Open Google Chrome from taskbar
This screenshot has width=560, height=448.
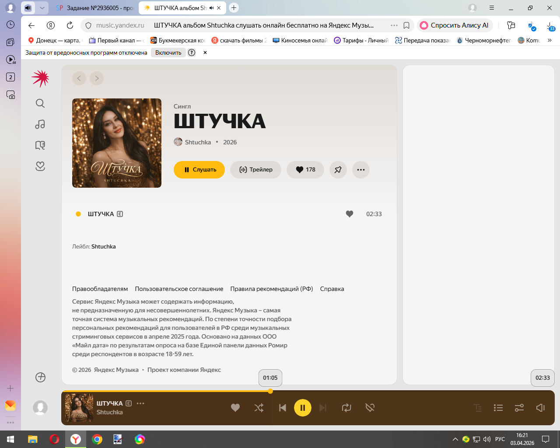(97, 439)
